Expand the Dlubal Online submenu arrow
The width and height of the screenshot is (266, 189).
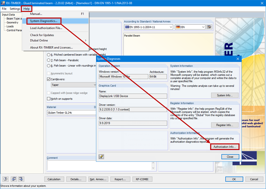[86, 40]
